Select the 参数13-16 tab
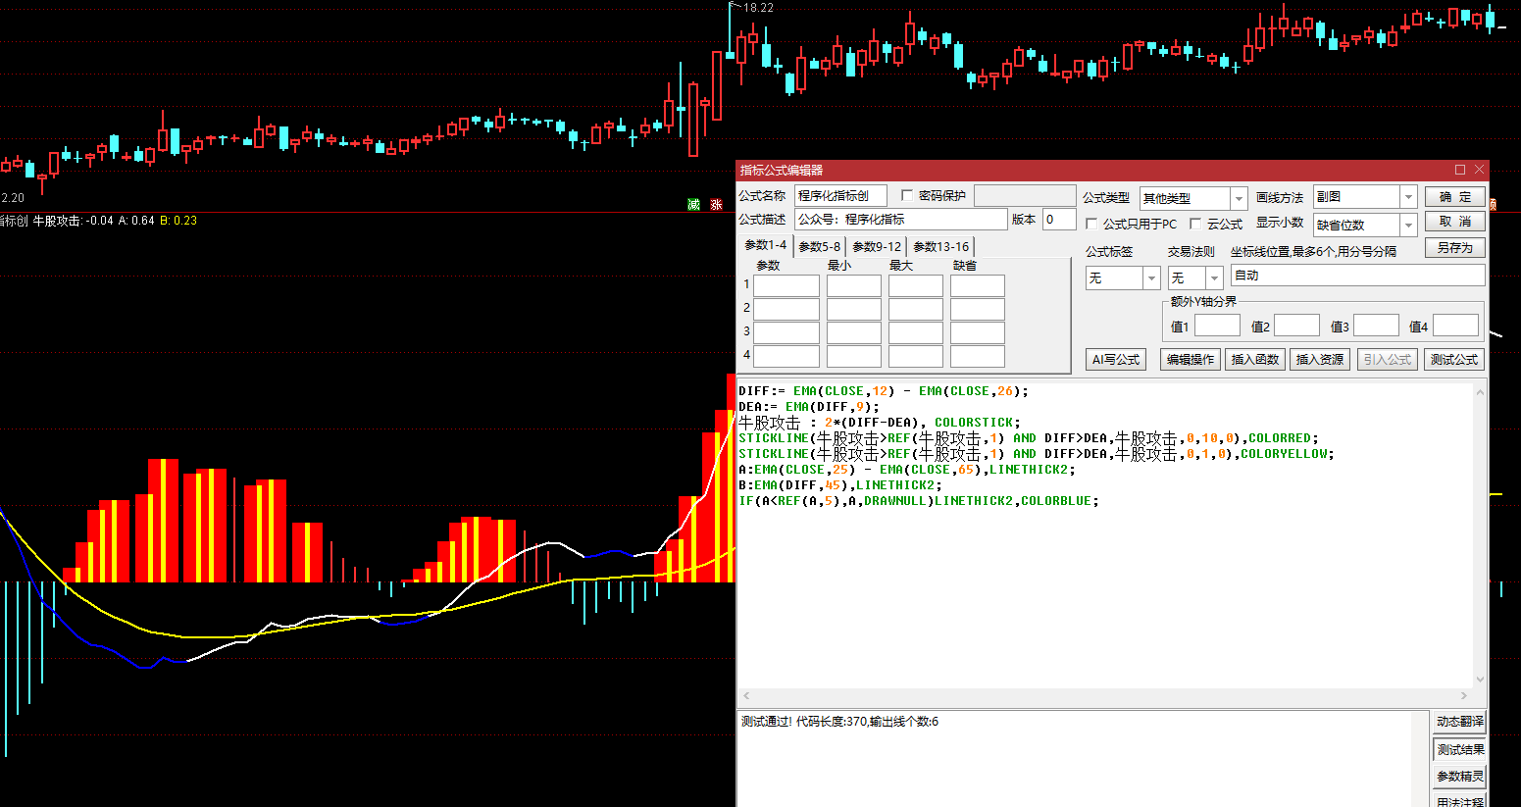 pos(940,247)
